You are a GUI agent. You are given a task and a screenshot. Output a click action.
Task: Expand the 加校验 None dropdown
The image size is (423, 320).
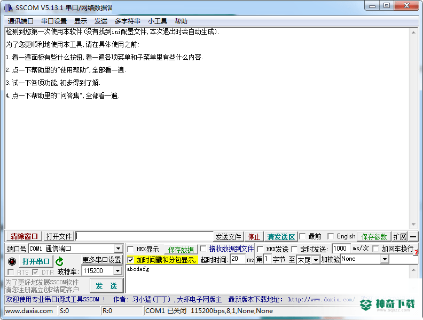click(x=385, y=259)
